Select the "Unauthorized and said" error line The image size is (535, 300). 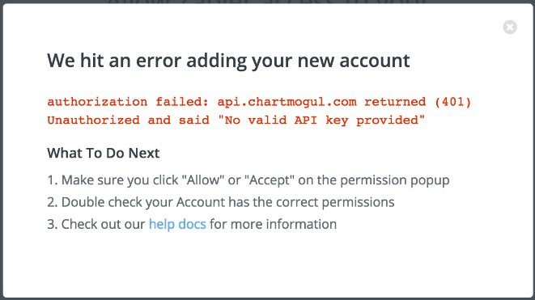(236, 120)
